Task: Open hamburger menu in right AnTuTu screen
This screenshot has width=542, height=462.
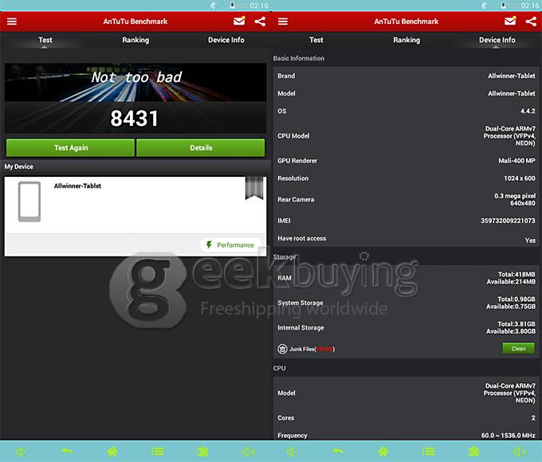Action: pyautogui.click(x=283, y=22)
